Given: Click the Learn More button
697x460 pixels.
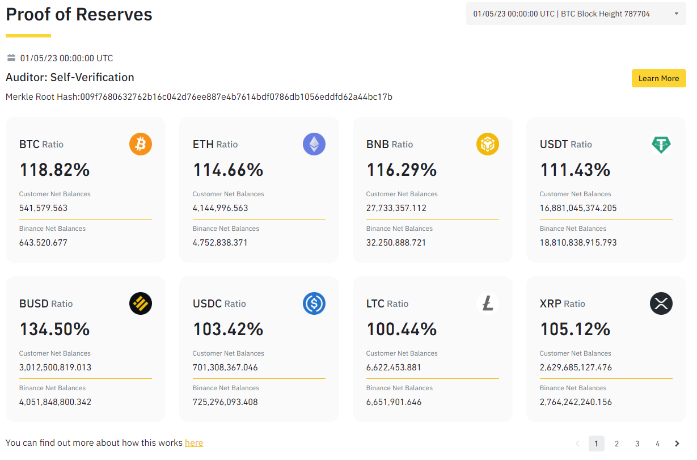Looking at the screenshot, I should (659, 78).
